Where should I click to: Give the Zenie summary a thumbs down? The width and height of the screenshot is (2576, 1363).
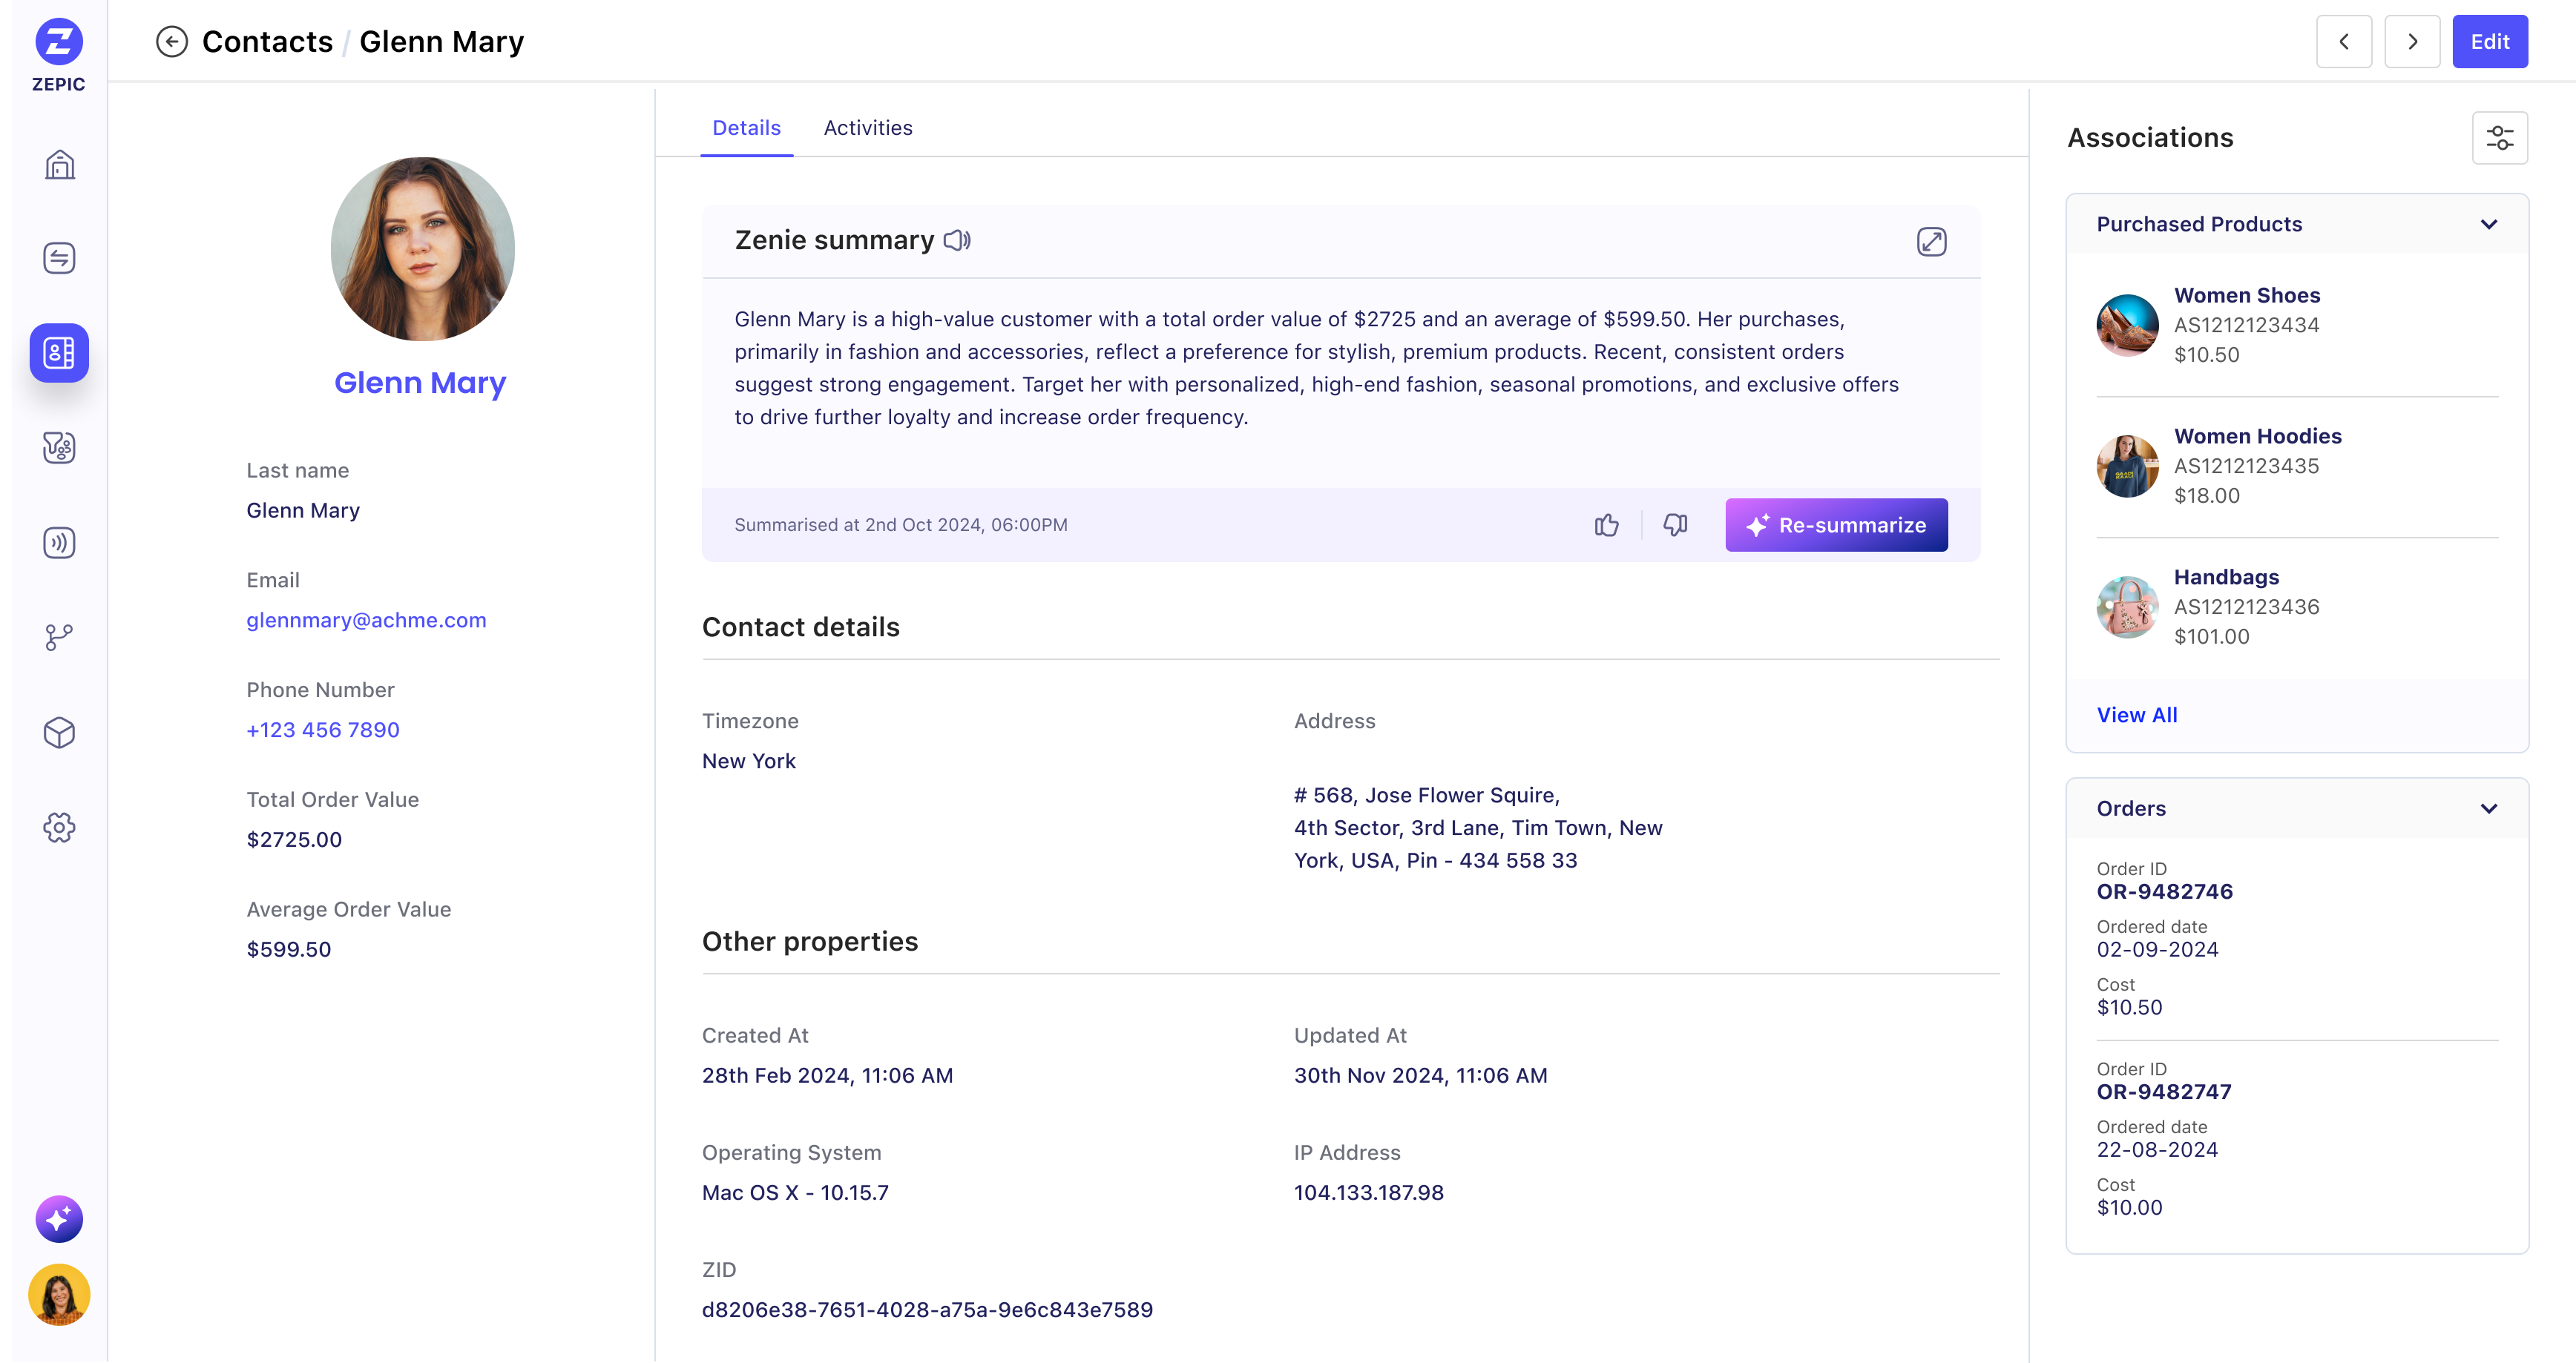pyautogui.click(x=1674, y=524)
